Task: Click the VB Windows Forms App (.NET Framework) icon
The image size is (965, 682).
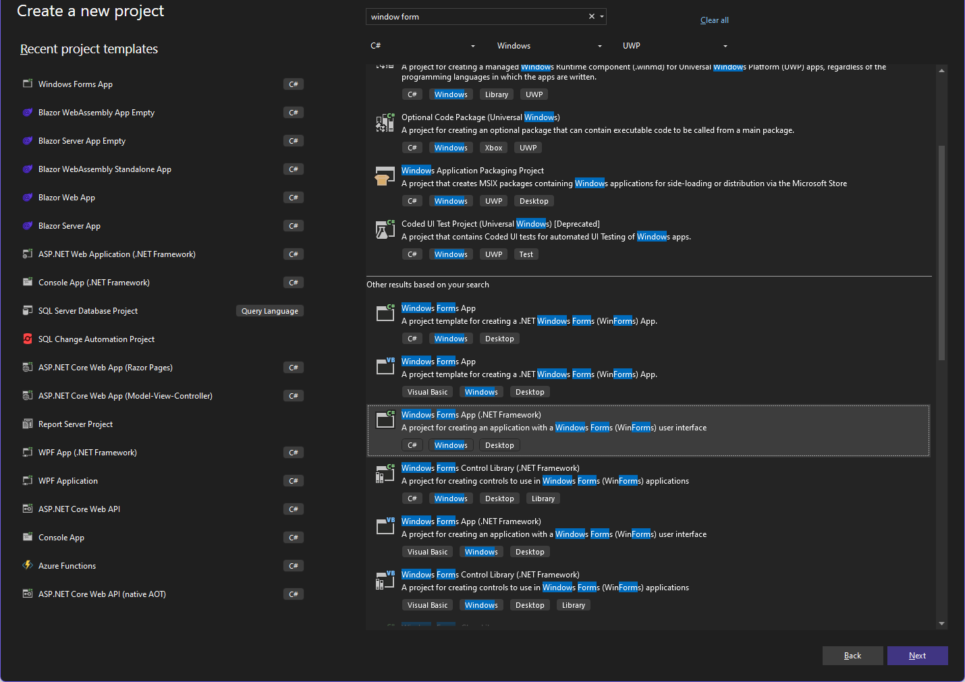Action: pos(385,527)
